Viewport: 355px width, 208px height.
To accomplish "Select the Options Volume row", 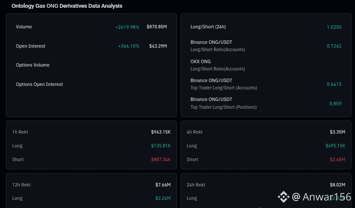I will 91,65.
